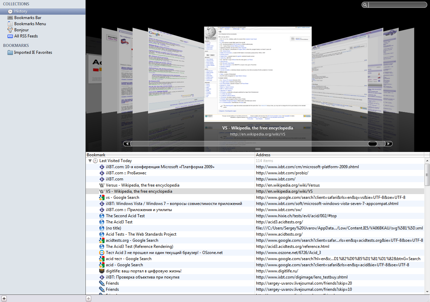Select the centered Wikipedia VS page preview

pos(258,74)
